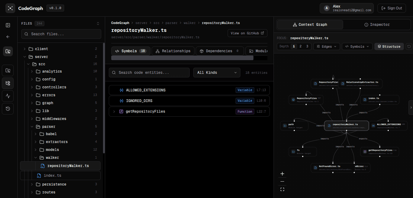Viewport: 413px width, 198px height.
Task: Click the v0.1.0 version badge
Action: 55,8
